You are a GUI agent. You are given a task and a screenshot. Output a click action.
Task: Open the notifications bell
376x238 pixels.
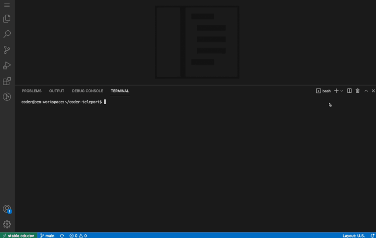pos(373,236)
